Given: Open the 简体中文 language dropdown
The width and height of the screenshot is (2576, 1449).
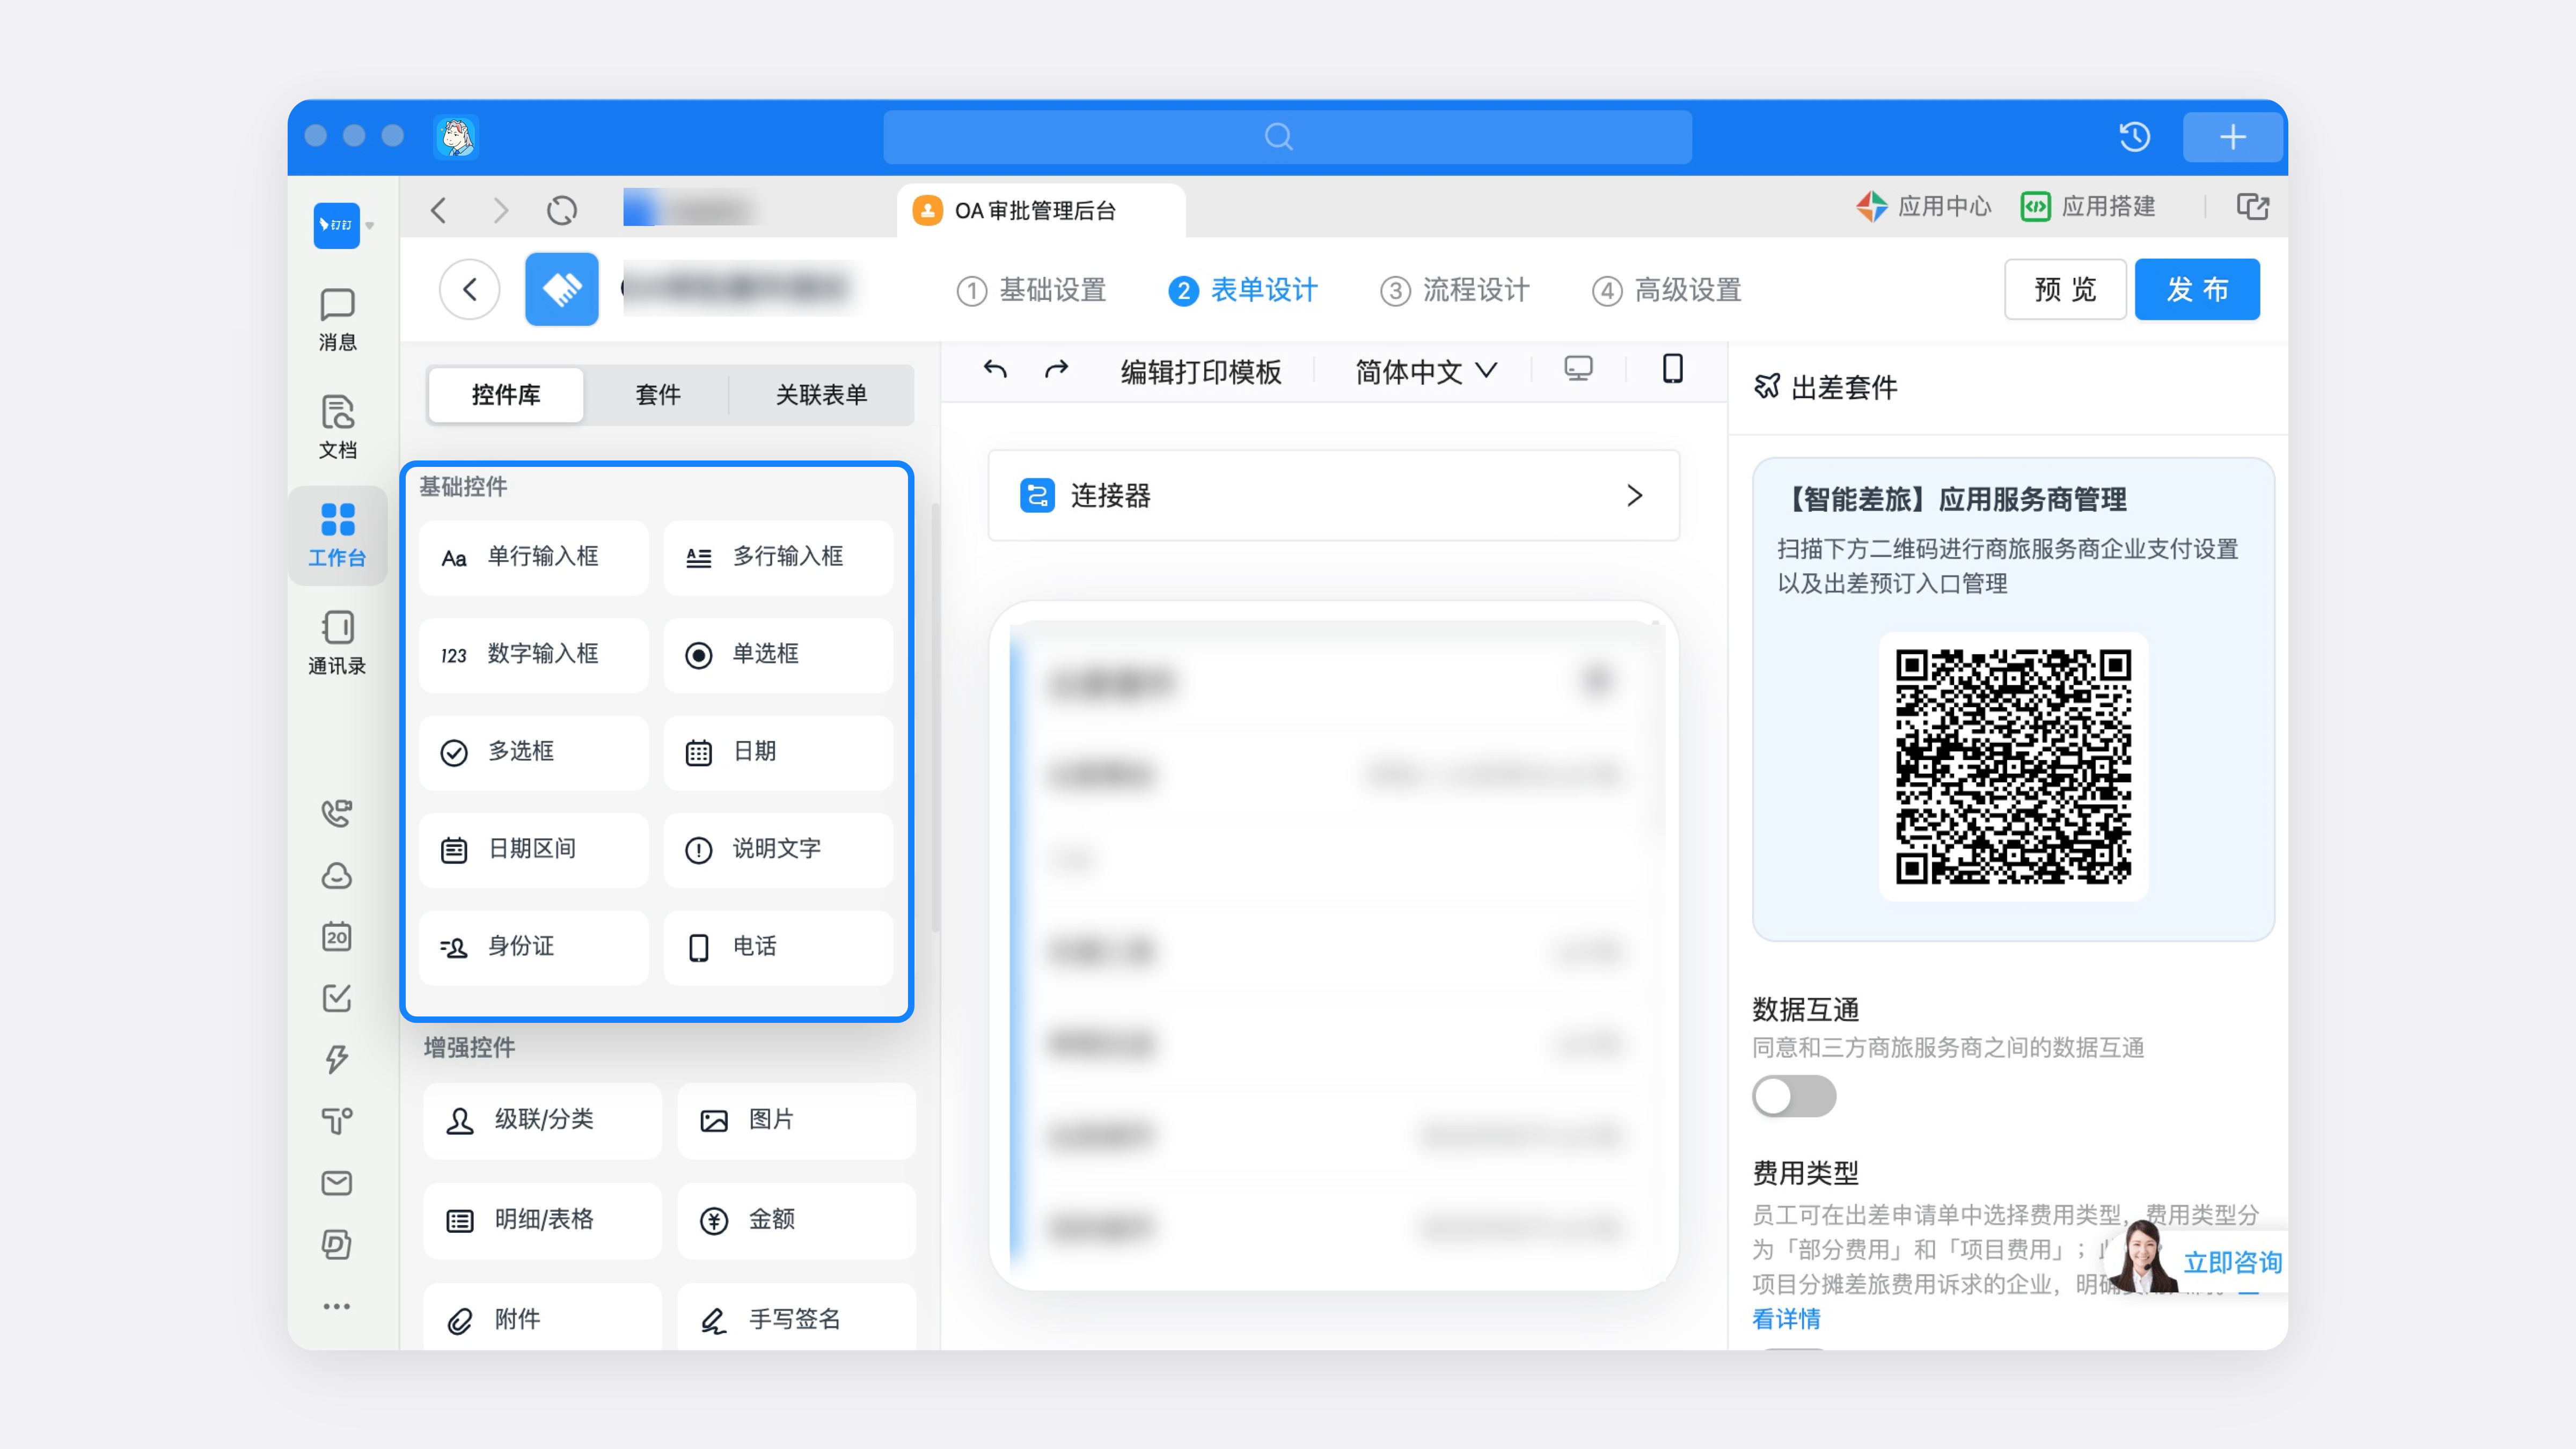Looking at the screenshot, I should pyautogui.click(x=1426, y=372).
